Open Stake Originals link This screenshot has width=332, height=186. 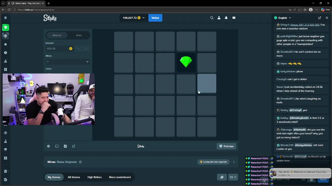[67, 162]
